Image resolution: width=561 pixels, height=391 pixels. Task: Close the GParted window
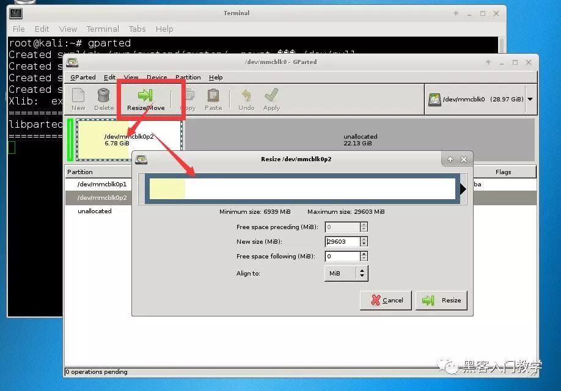[x=529, y=62]
